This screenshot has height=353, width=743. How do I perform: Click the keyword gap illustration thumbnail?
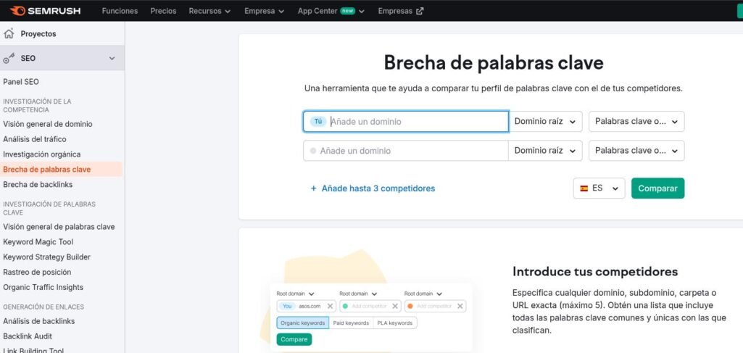click(x=370, y=315)
